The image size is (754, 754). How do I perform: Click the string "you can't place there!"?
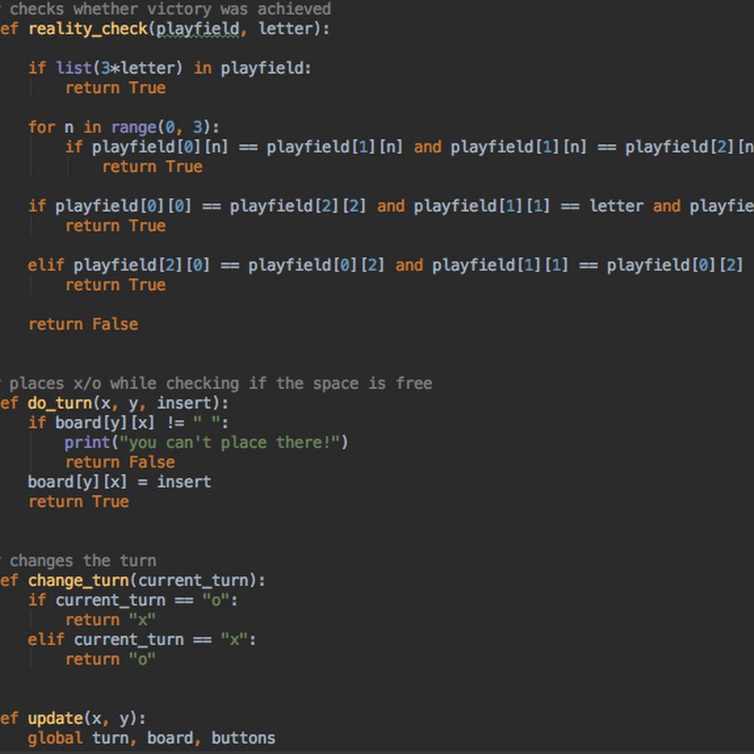coord(230,442)
